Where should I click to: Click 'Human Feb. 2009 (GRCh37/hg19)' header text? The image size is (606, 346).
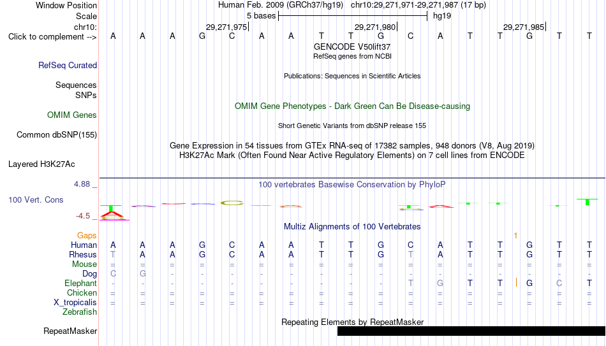281,5
